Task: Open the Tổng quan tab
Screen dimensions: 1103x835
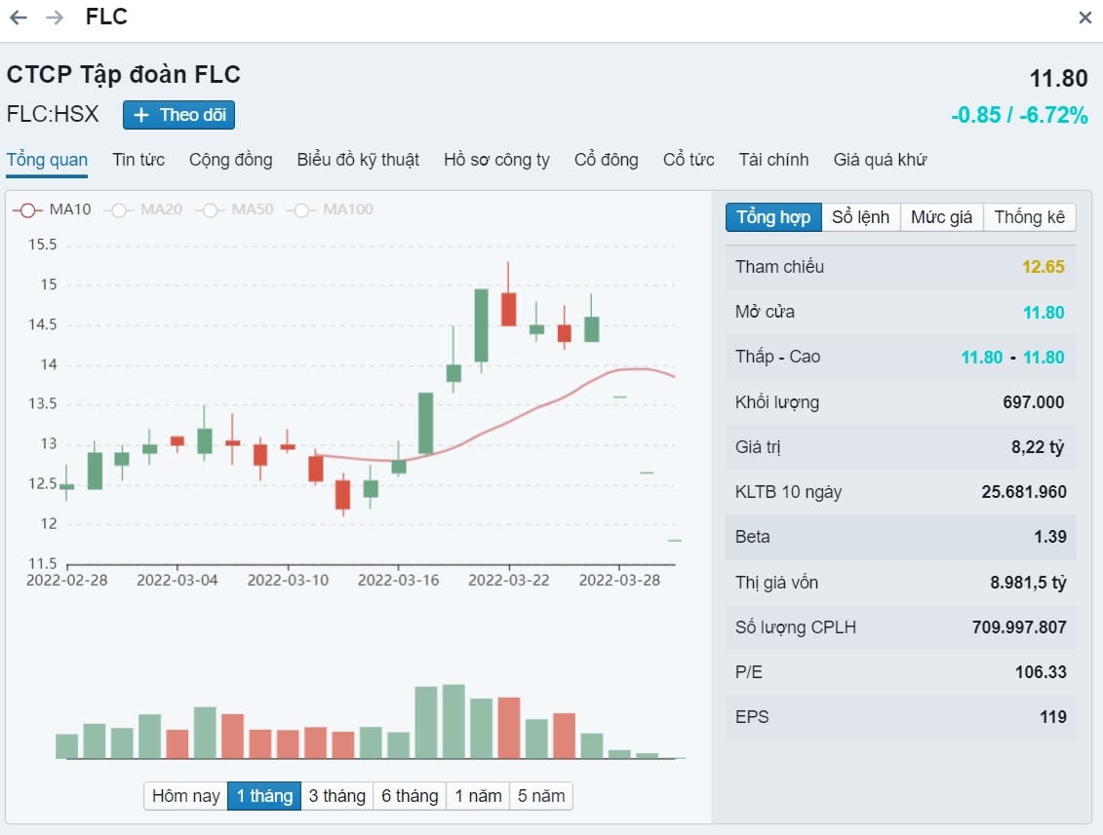Action: click(x=47, y=160)
